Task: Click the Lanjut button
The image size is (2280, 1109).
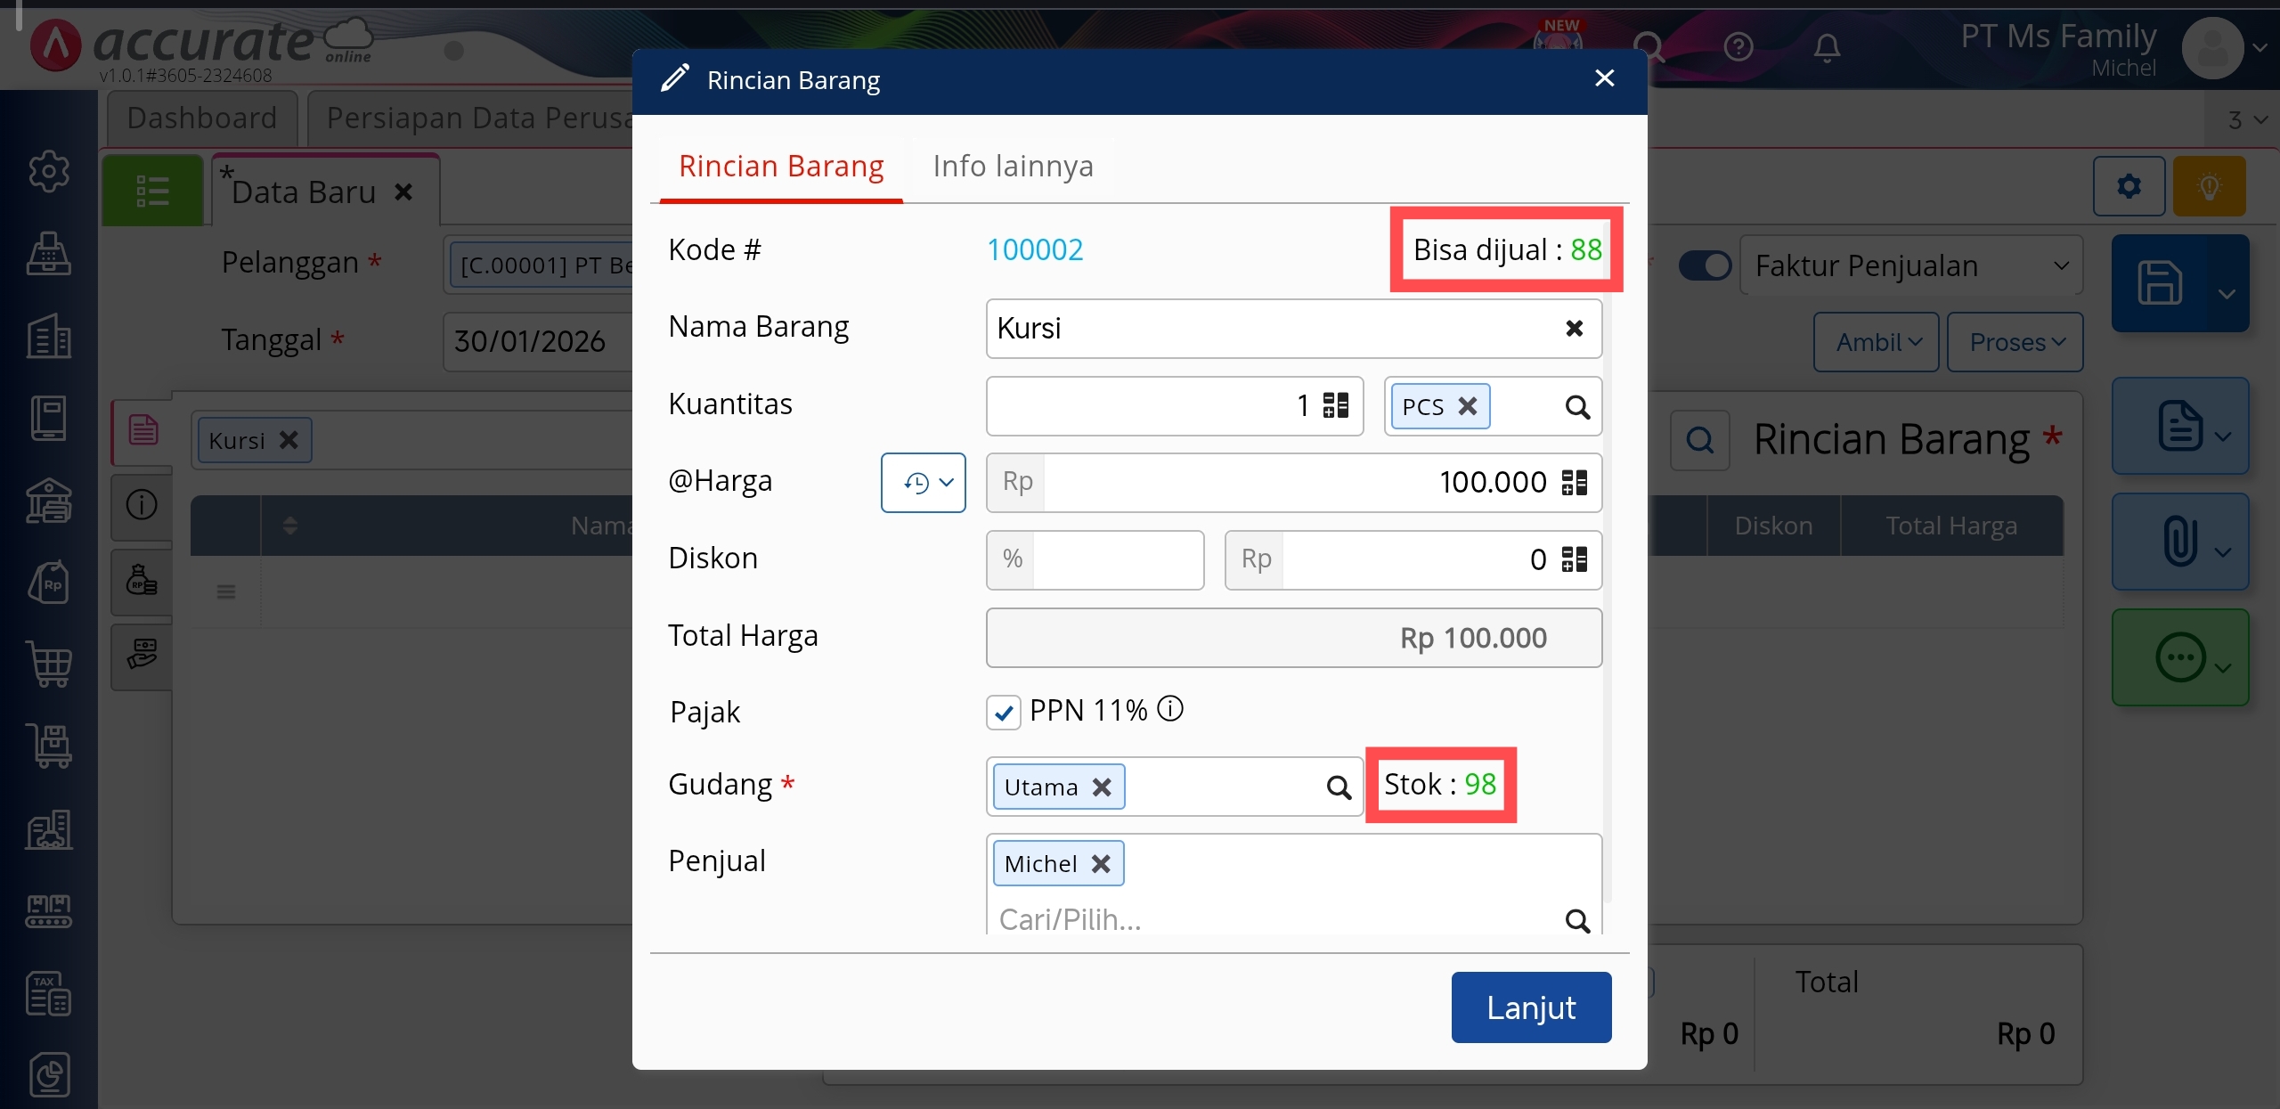Action: (x=1531, y=1007)
